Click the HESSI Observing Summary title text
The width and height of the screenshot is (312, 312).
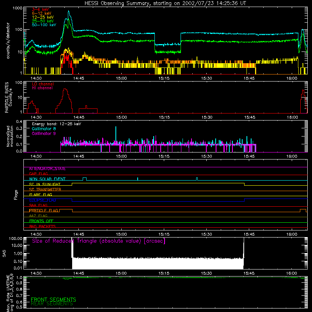(165, 4)
